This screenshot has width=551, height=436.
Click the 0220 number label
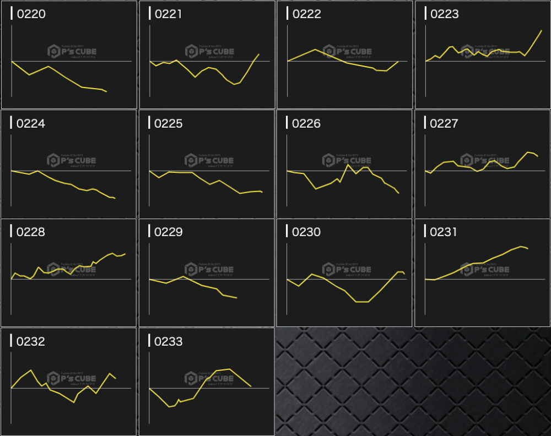click(31, 14)
